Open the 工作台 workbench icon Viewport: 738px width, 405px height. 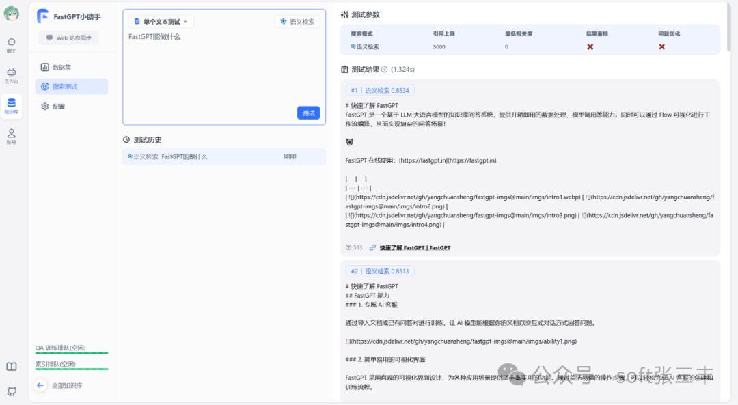coord(11,74)
